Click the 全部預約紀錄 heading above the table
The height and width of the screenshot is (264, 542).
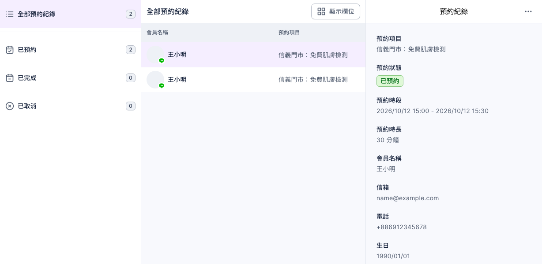click(168, 11)
